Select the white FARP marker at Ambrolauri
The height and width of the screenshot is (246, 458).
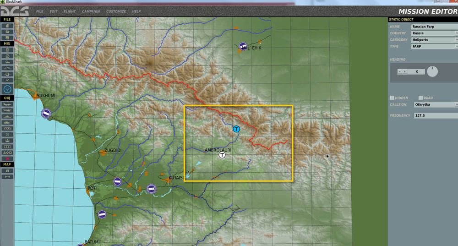pos(222,155)
